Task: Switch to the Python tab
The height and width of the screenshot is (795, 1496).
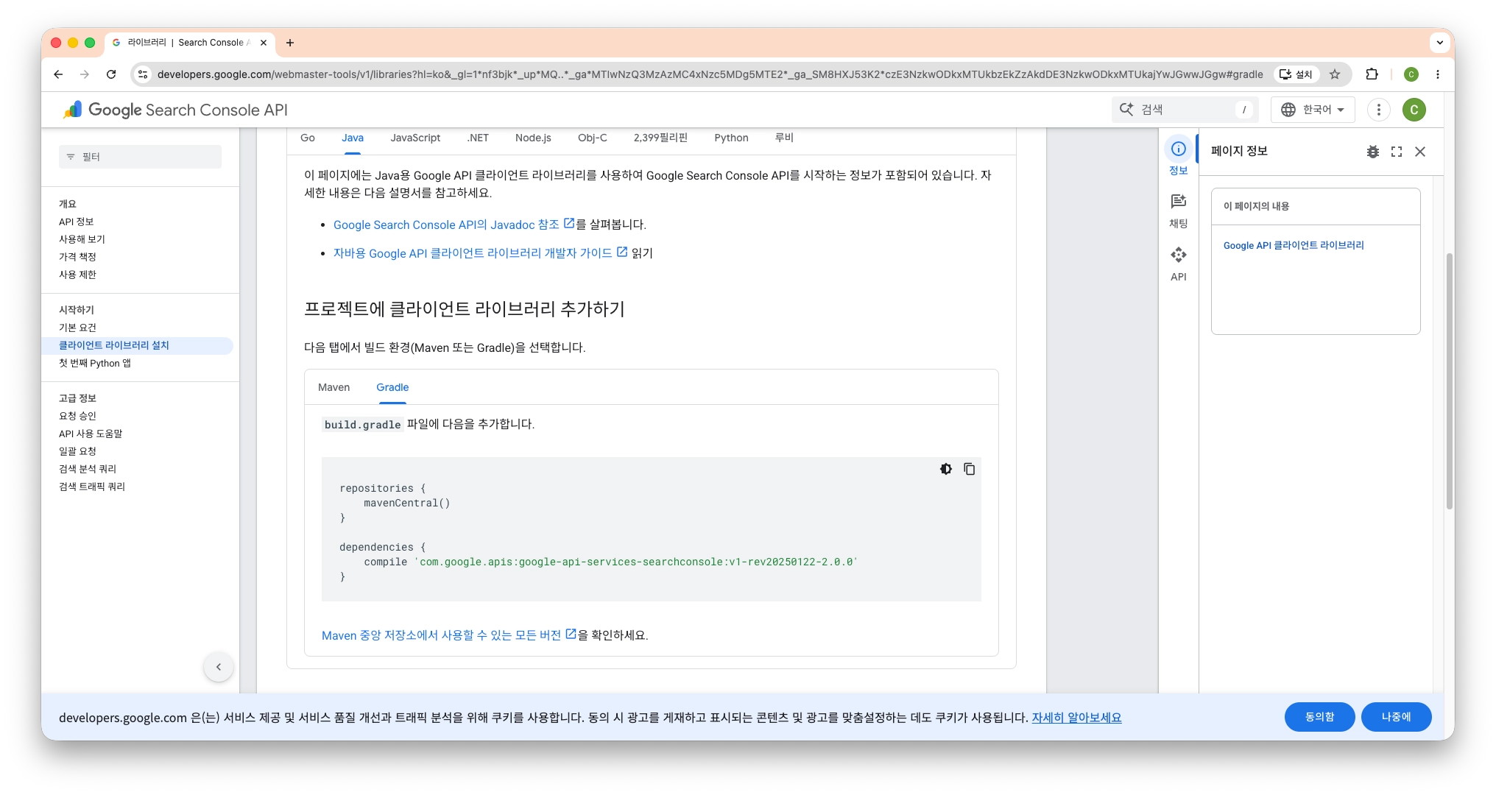Action: pos(731,138)
